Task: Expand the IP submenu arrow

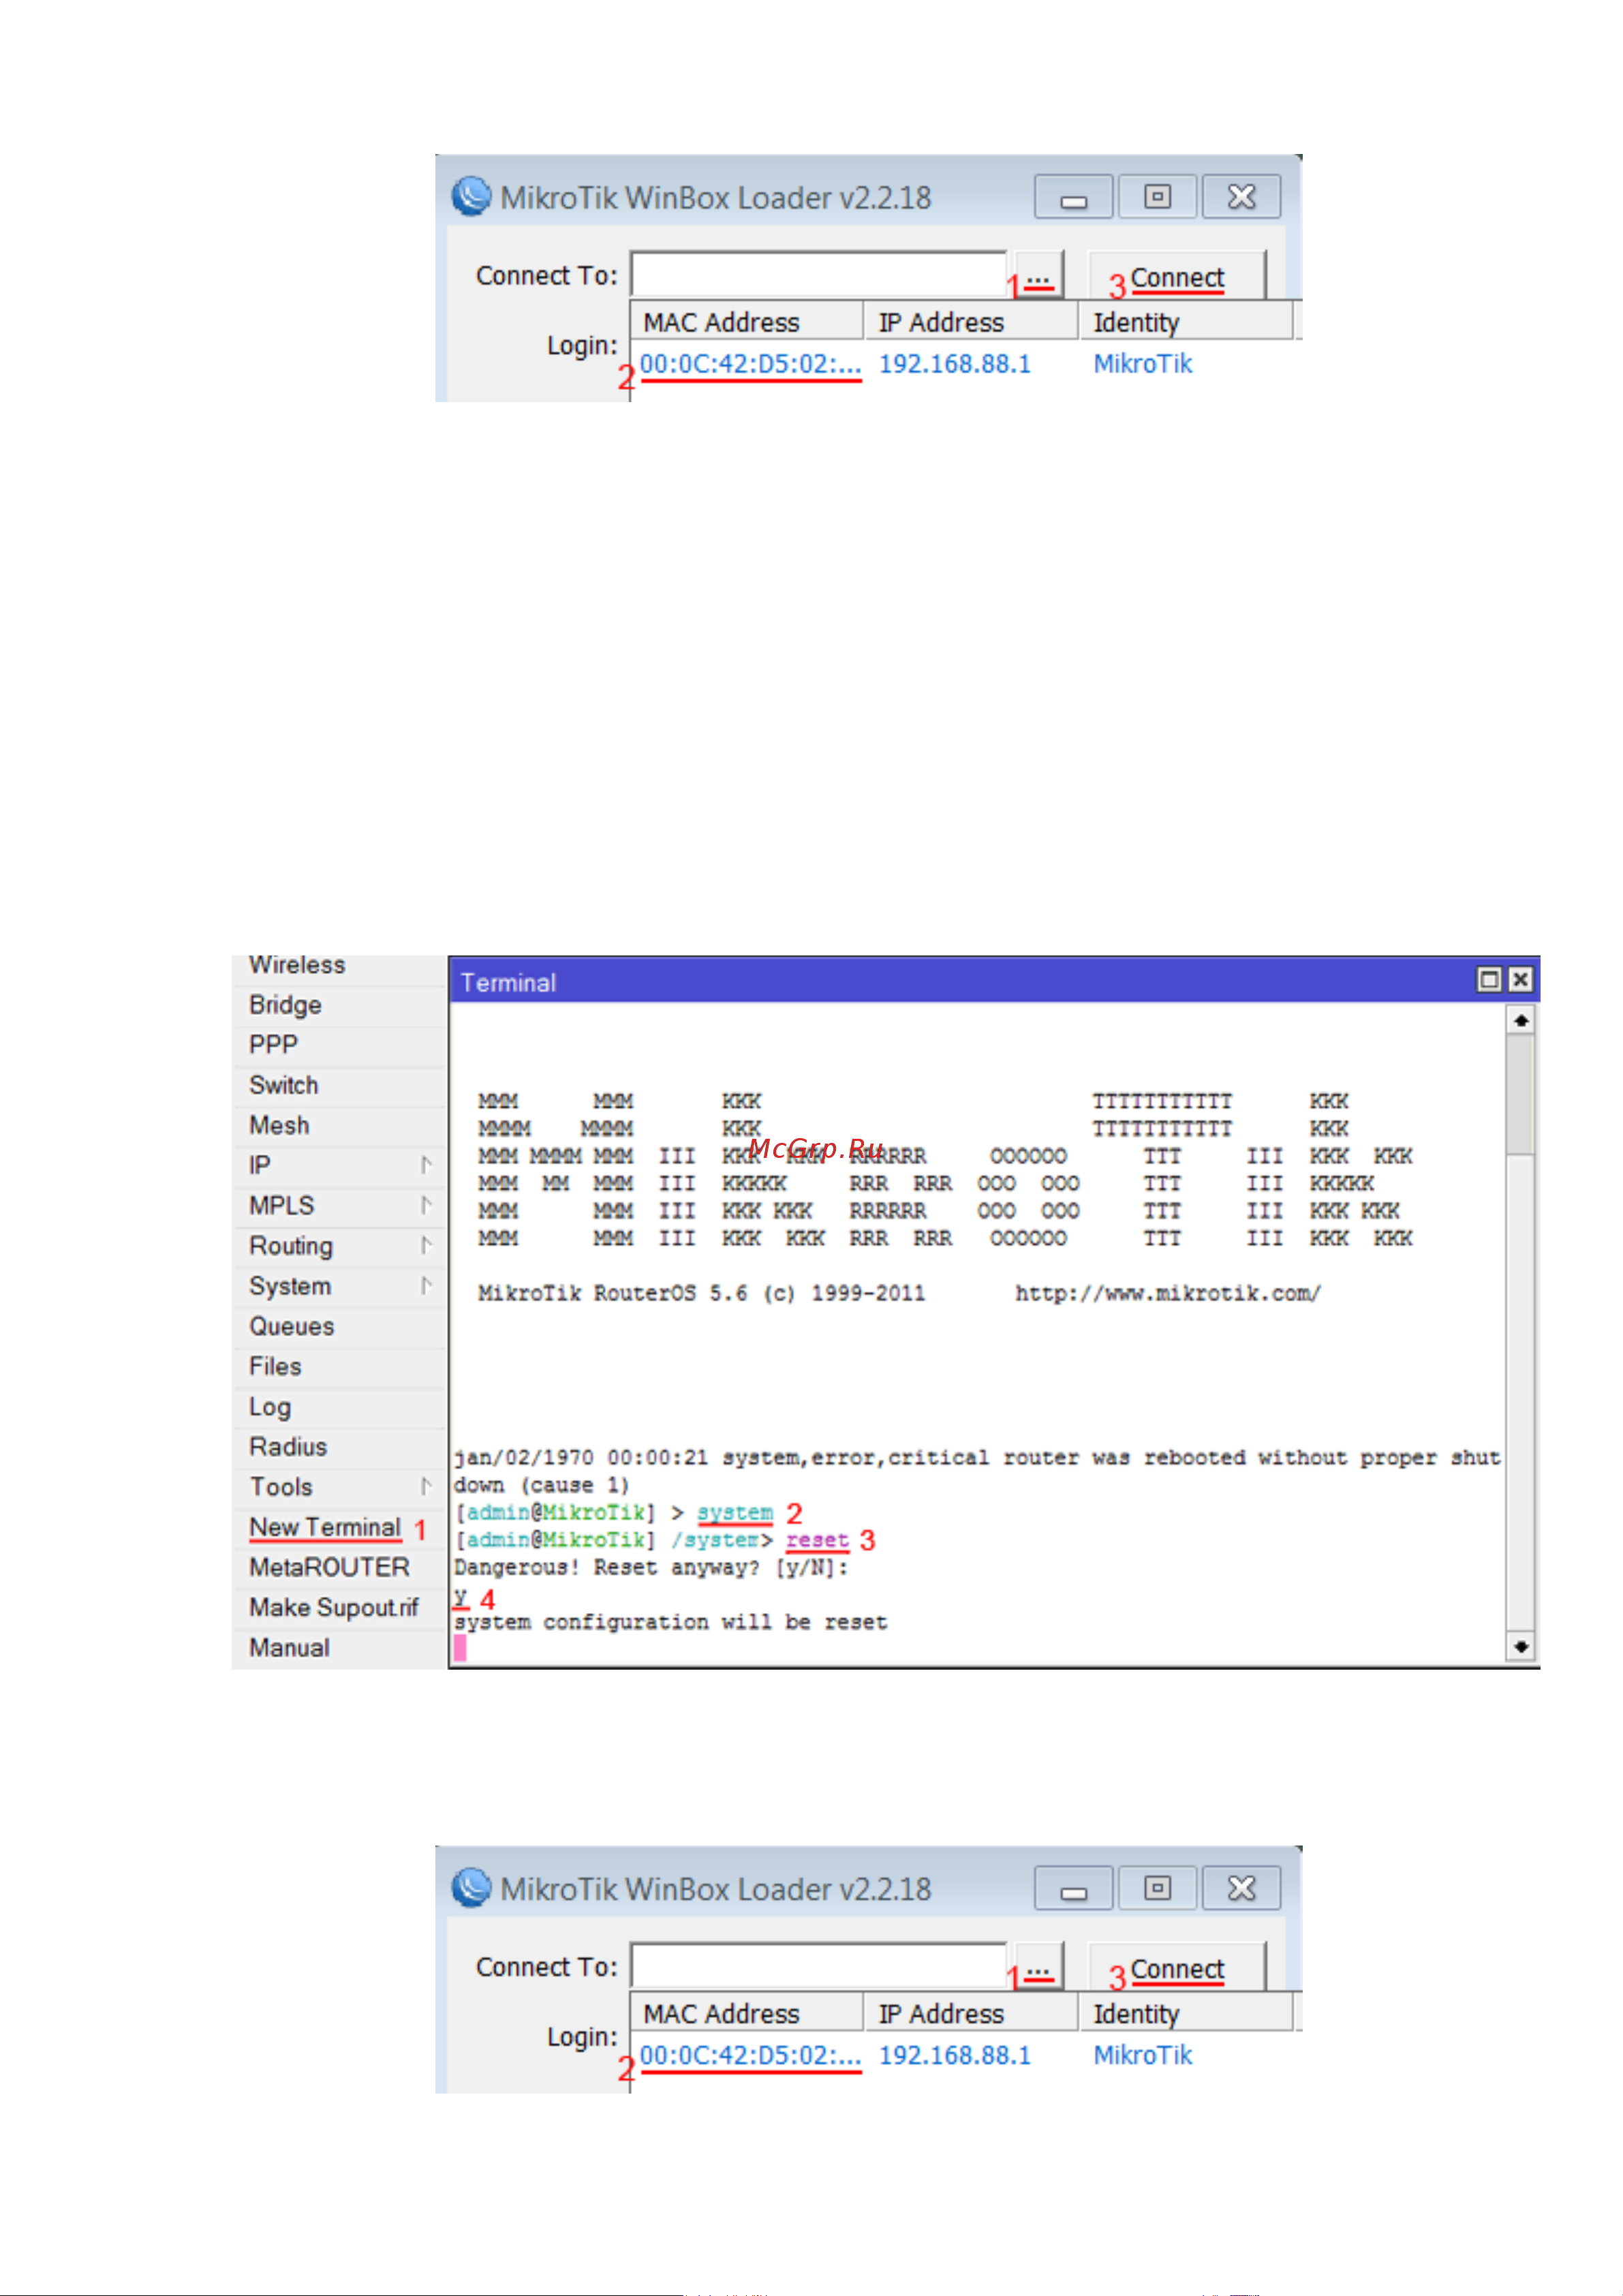Action: click(426, 1165)
